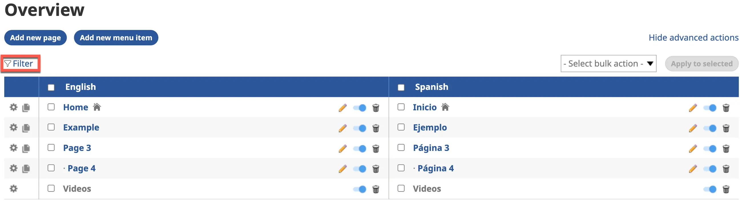
Task: Expand the Filter options
Action: coord(19,63)
